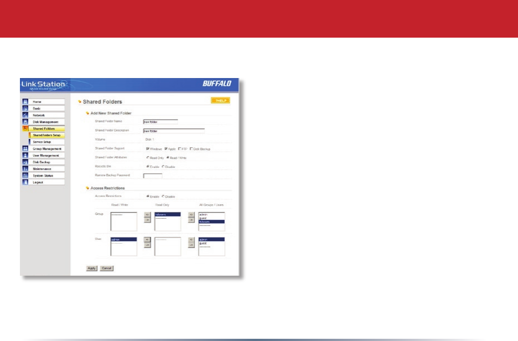Select admin in User Read / Write list
The image size is (518, 341).
pos(123,240)
